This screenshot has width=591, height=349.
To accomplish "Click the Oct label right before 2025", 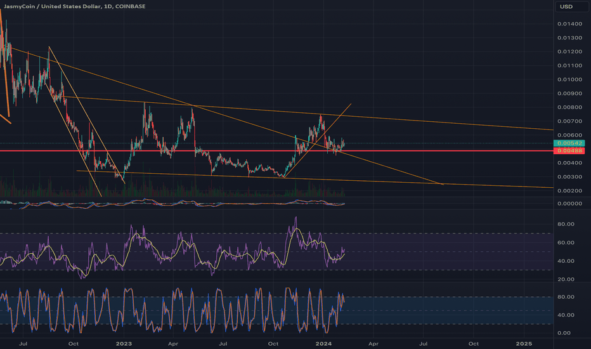I will pos(474,344).
